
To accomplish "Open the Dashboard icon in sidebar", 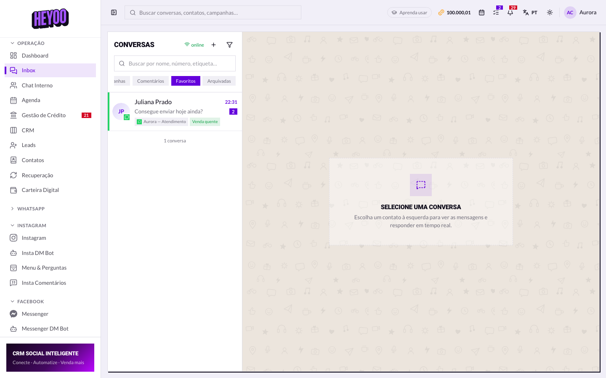I will [13, 55].
